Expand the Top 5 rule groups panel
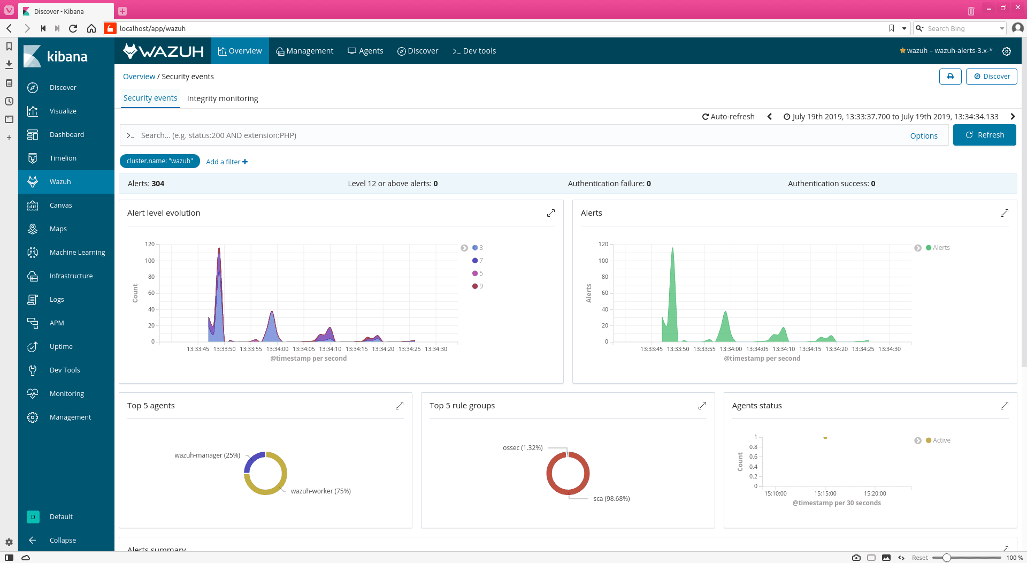 pos(702,406)
